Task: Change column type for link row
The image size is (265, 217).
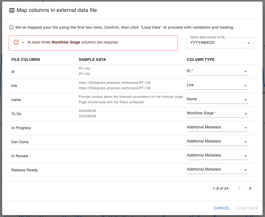Action: pyautogui.click(x=218, y=85)
